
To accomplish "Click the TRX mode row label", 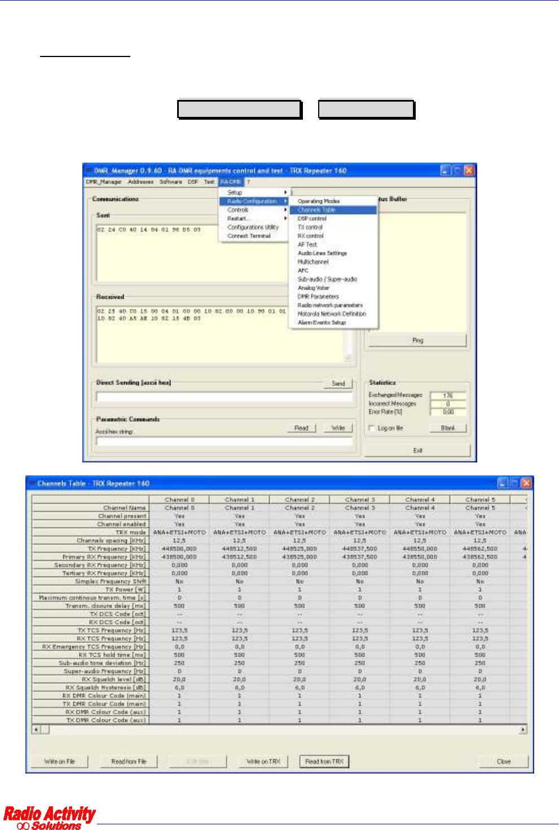I will (x=91, y=532).
